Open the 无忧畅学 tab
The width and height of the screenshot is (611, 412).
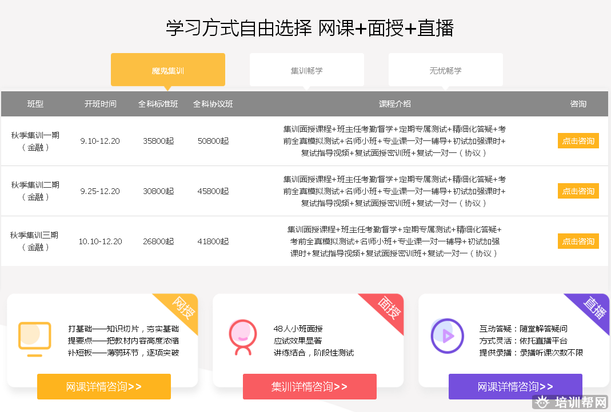(445, 71)
